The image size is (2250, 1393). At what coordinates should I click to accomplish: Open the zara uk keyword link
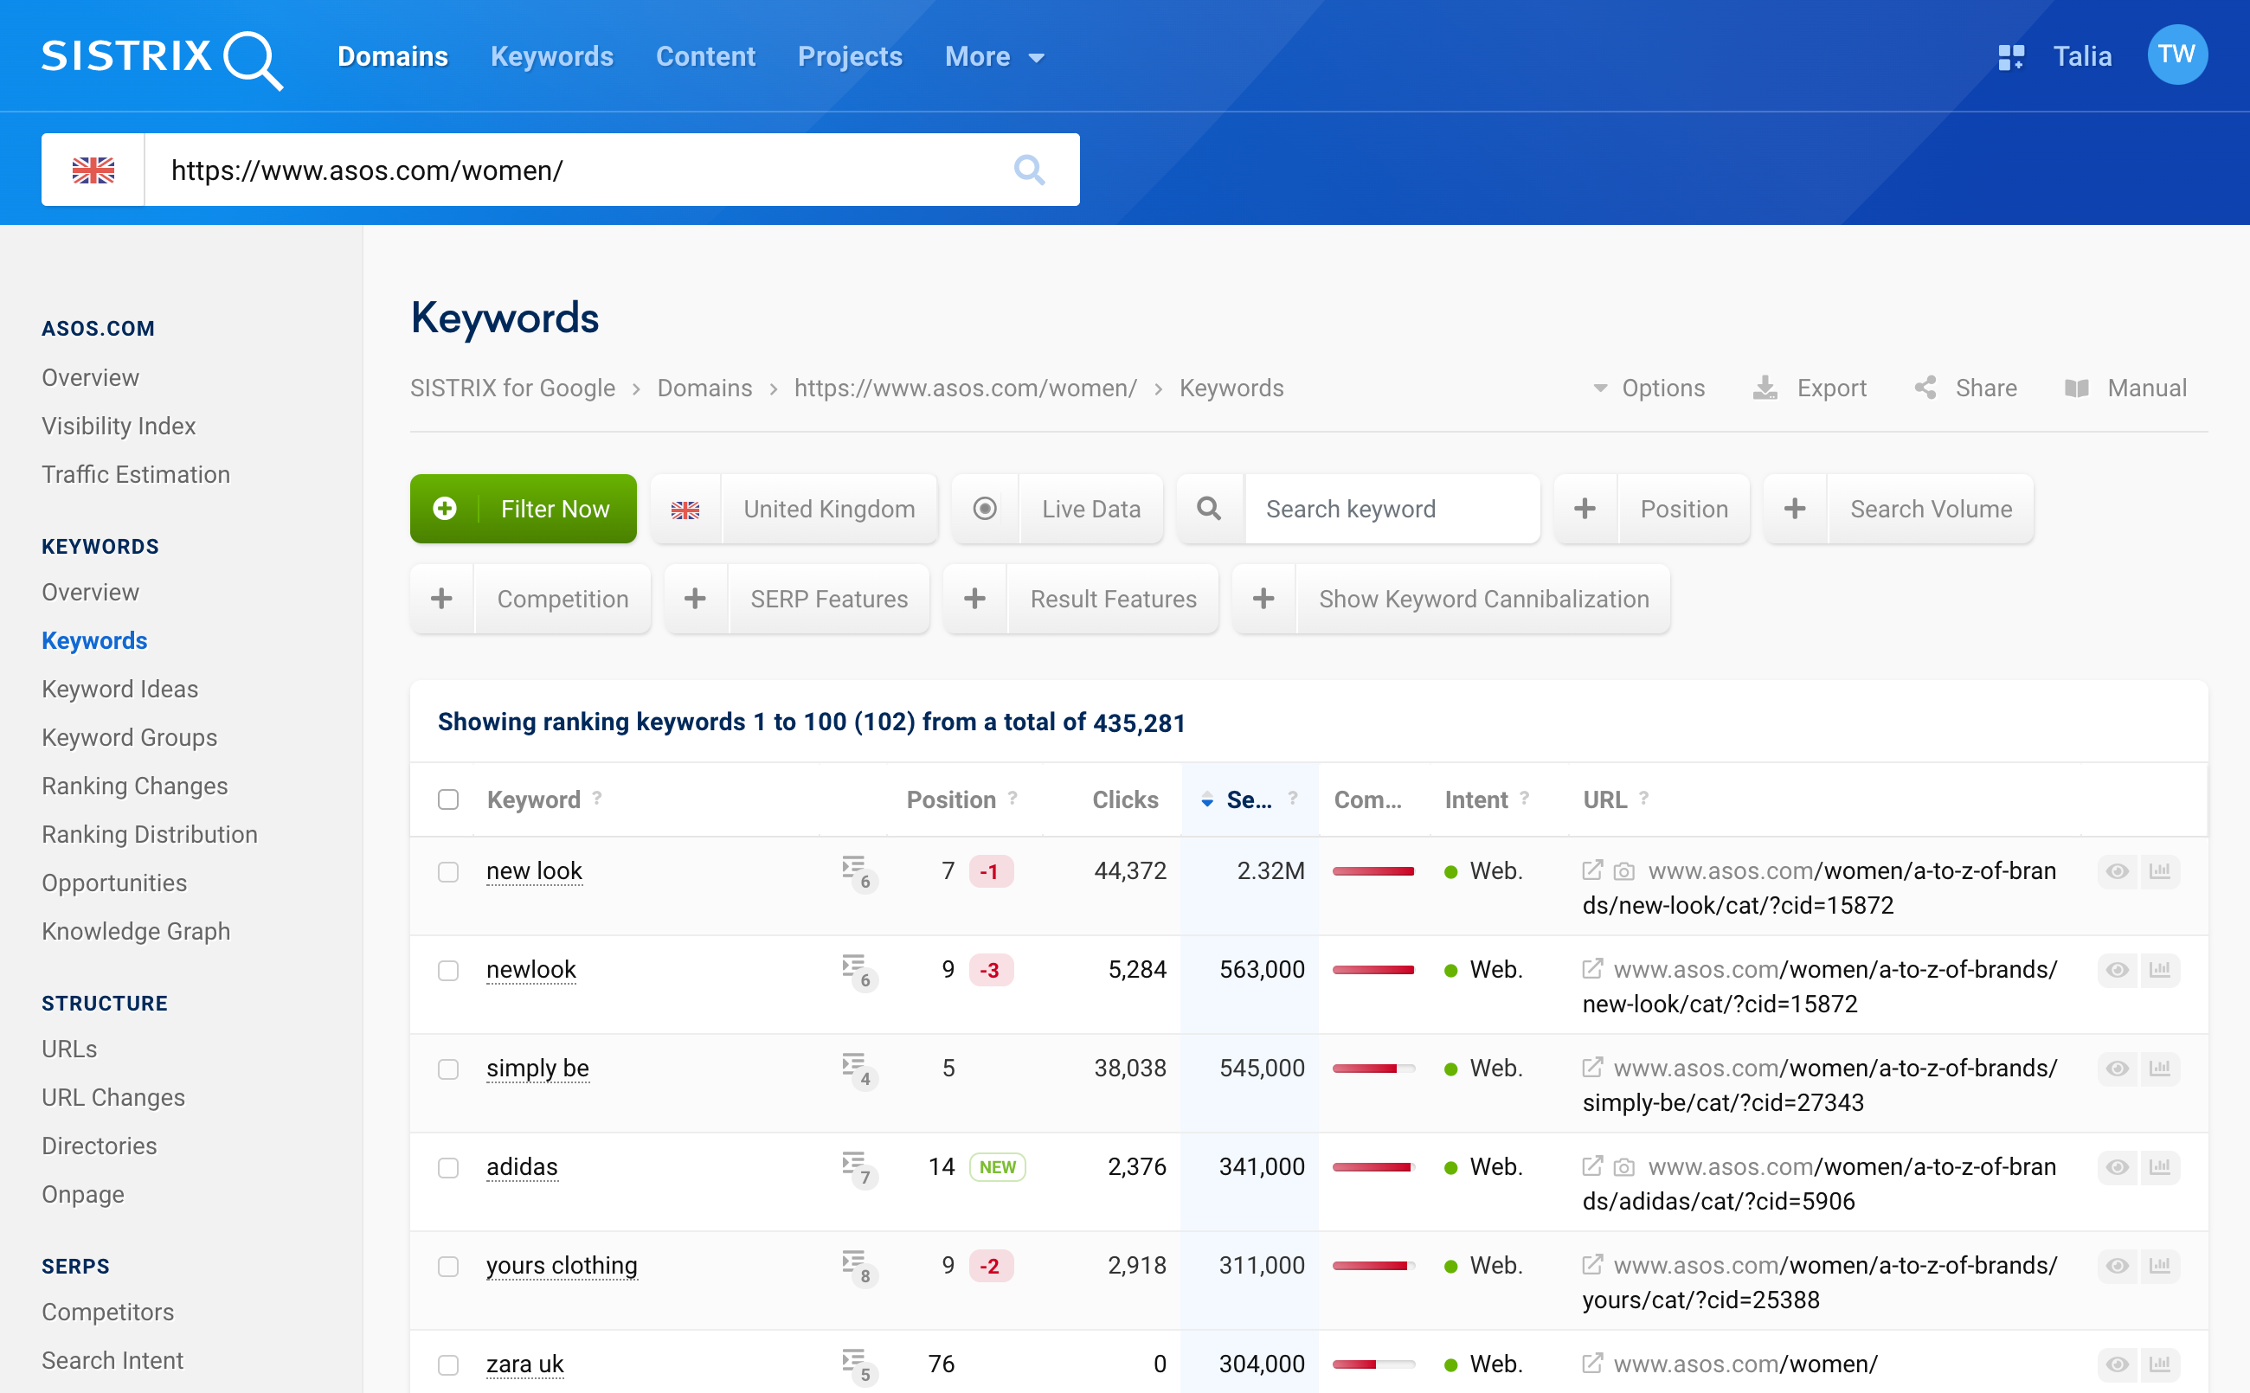tap(524, 1364)
